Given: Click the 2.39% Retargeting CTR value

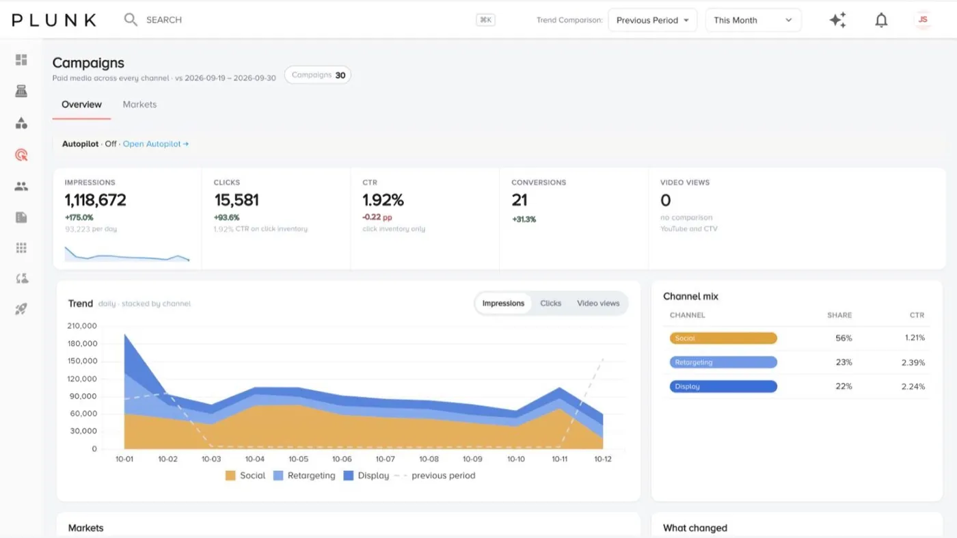Looking at the screenshot, I should coord(913,362).
